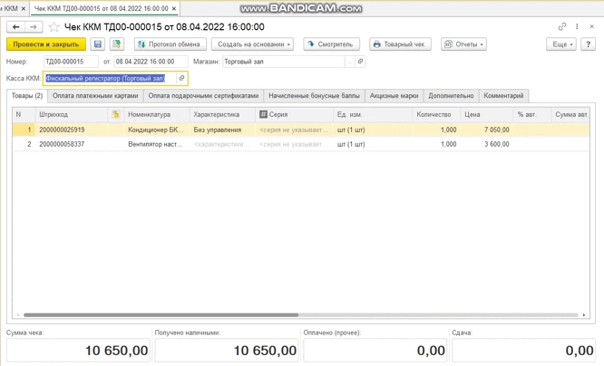Click Провести и закрыть button
604x366 pixels.
coord(46,44)
